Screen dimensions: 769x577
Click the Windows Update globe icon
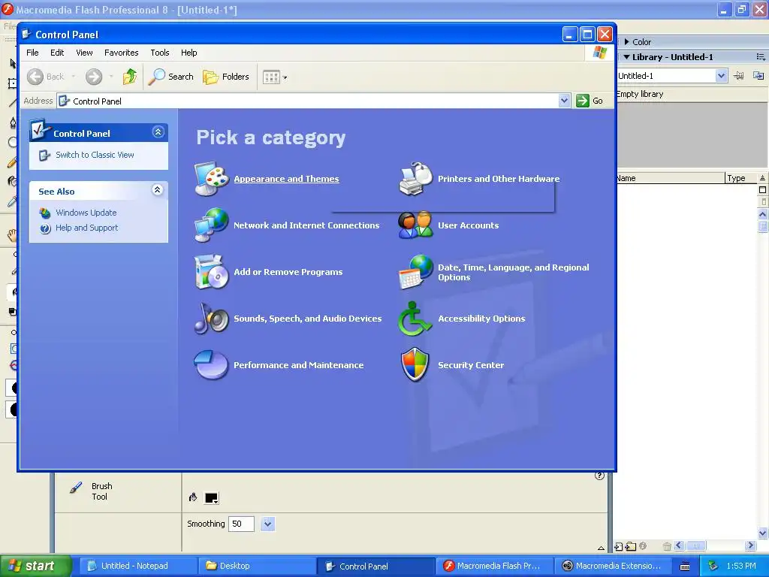[x=45, y=213]
